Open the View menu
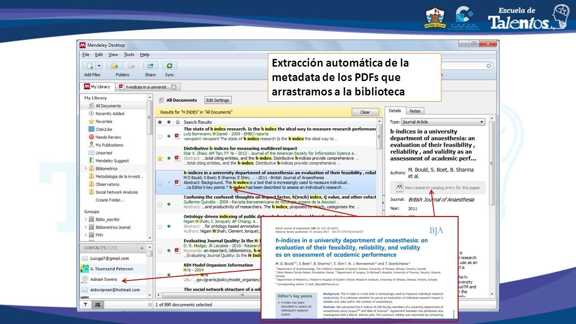Screen dimensions: 576x324 pyautogui.click(x=113, y=54)
